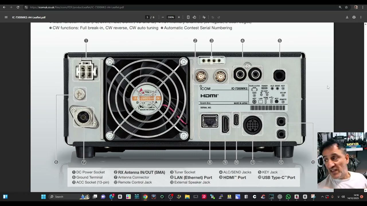Click the 'KEY Jack' legend text

click(x=270, y=172)
